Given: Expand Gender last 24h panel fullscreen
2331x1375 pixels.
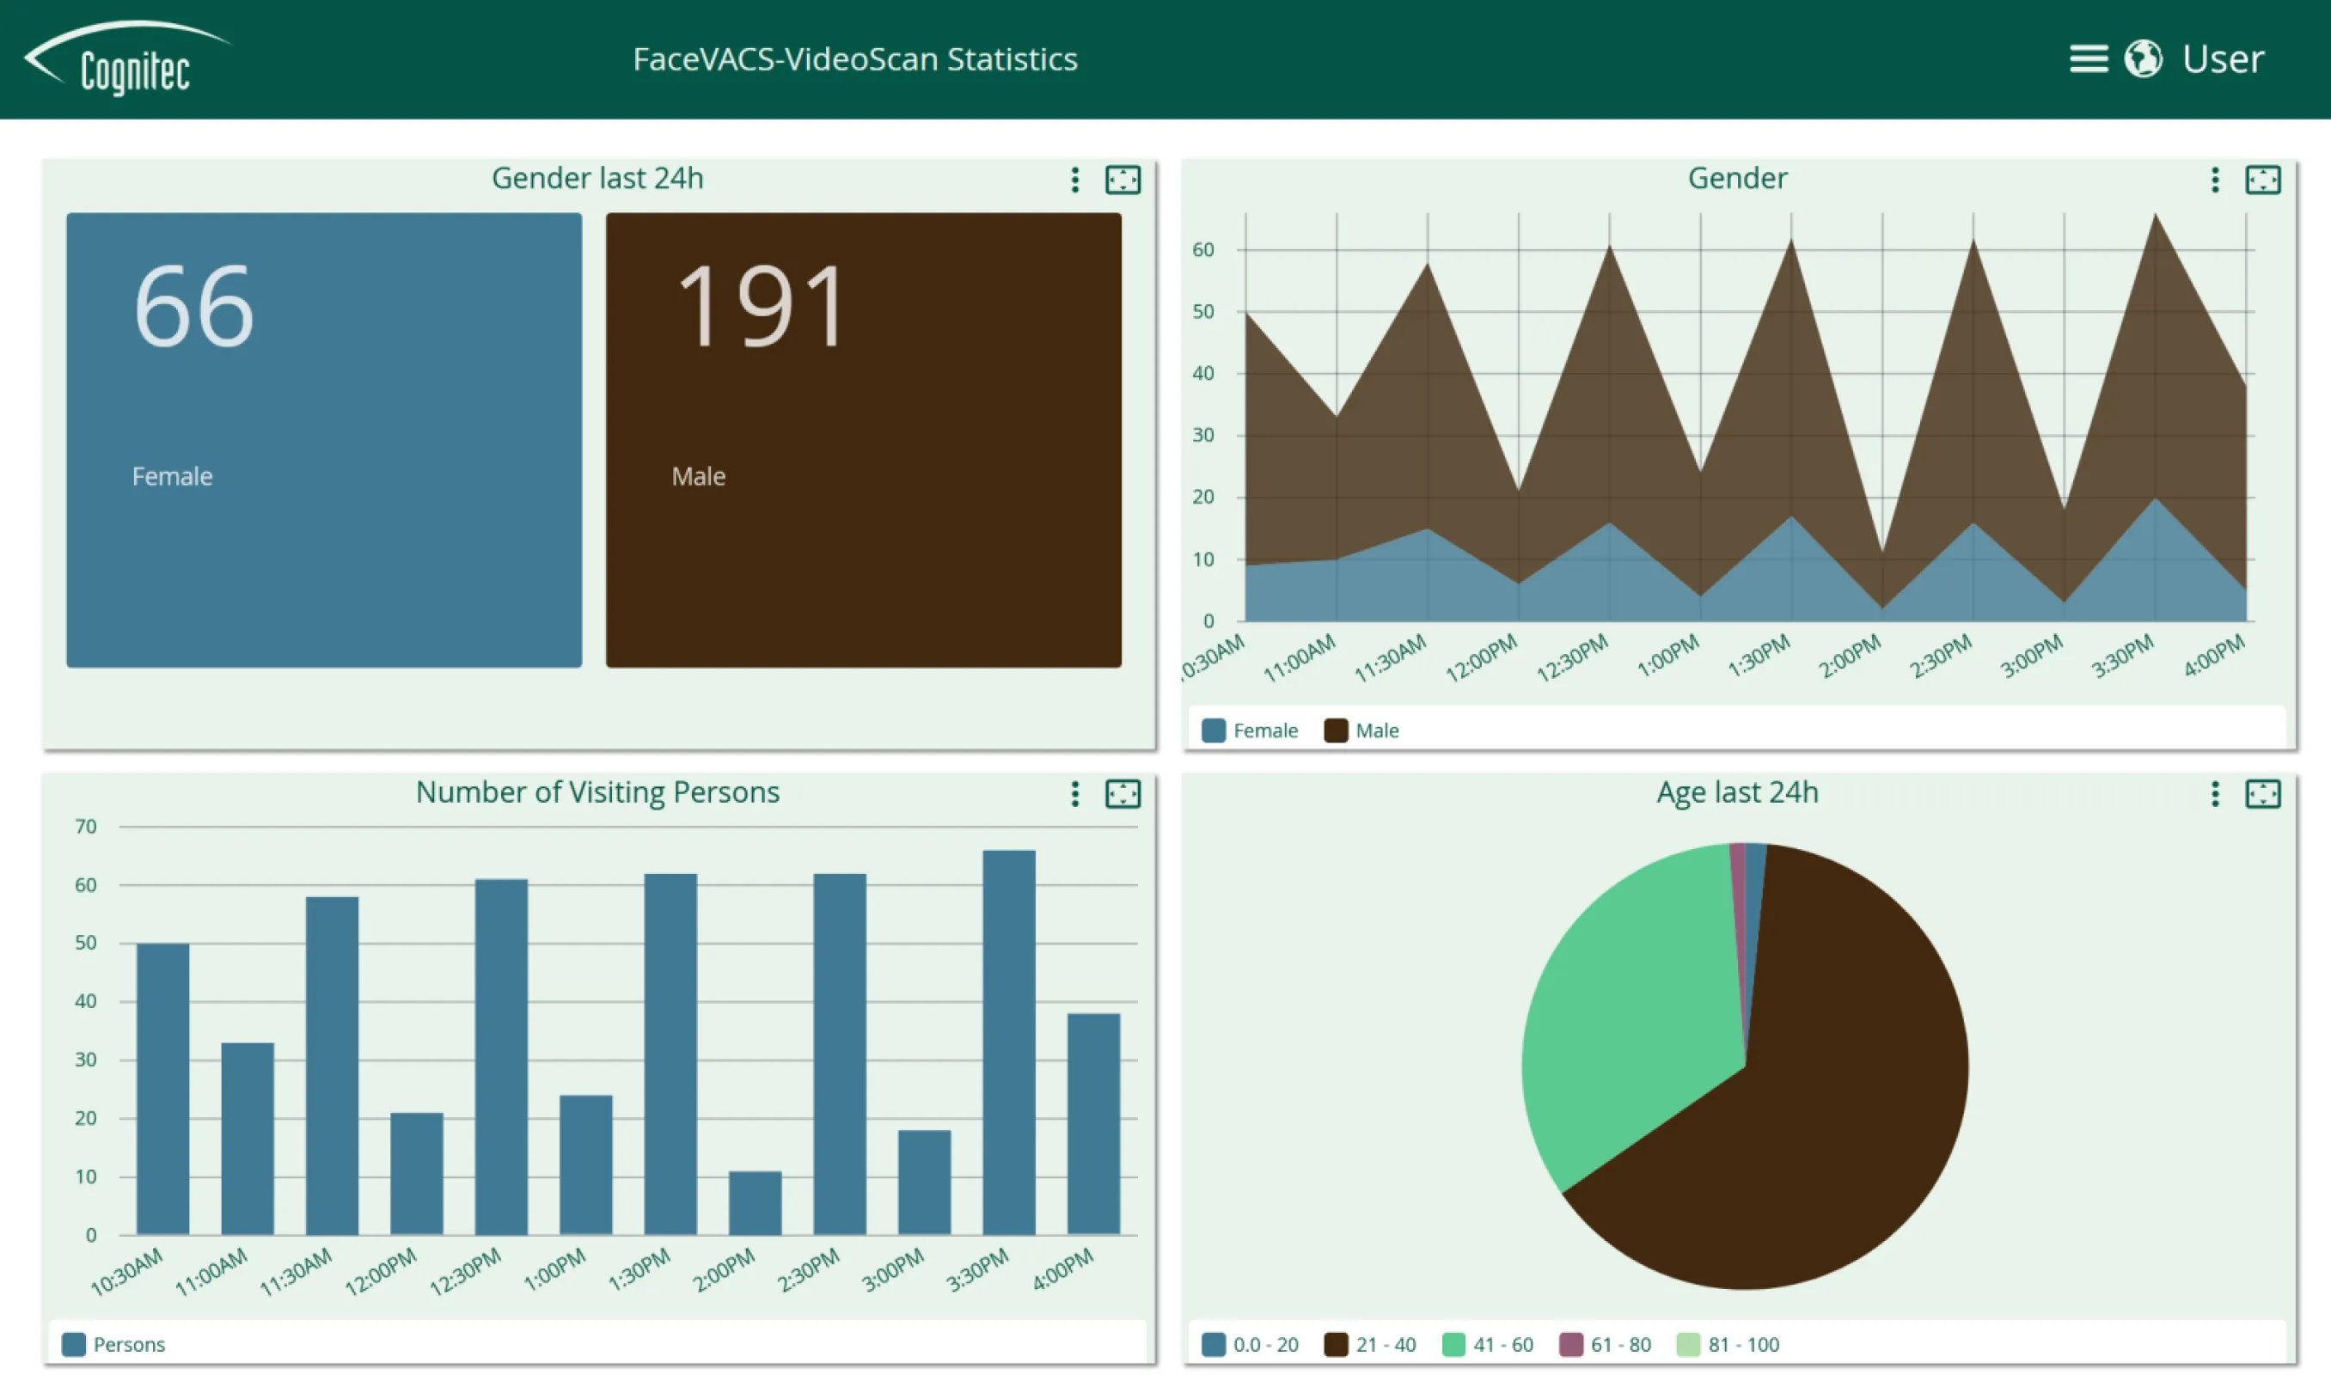Looking at the screenshot, I should pos(1122,180).
